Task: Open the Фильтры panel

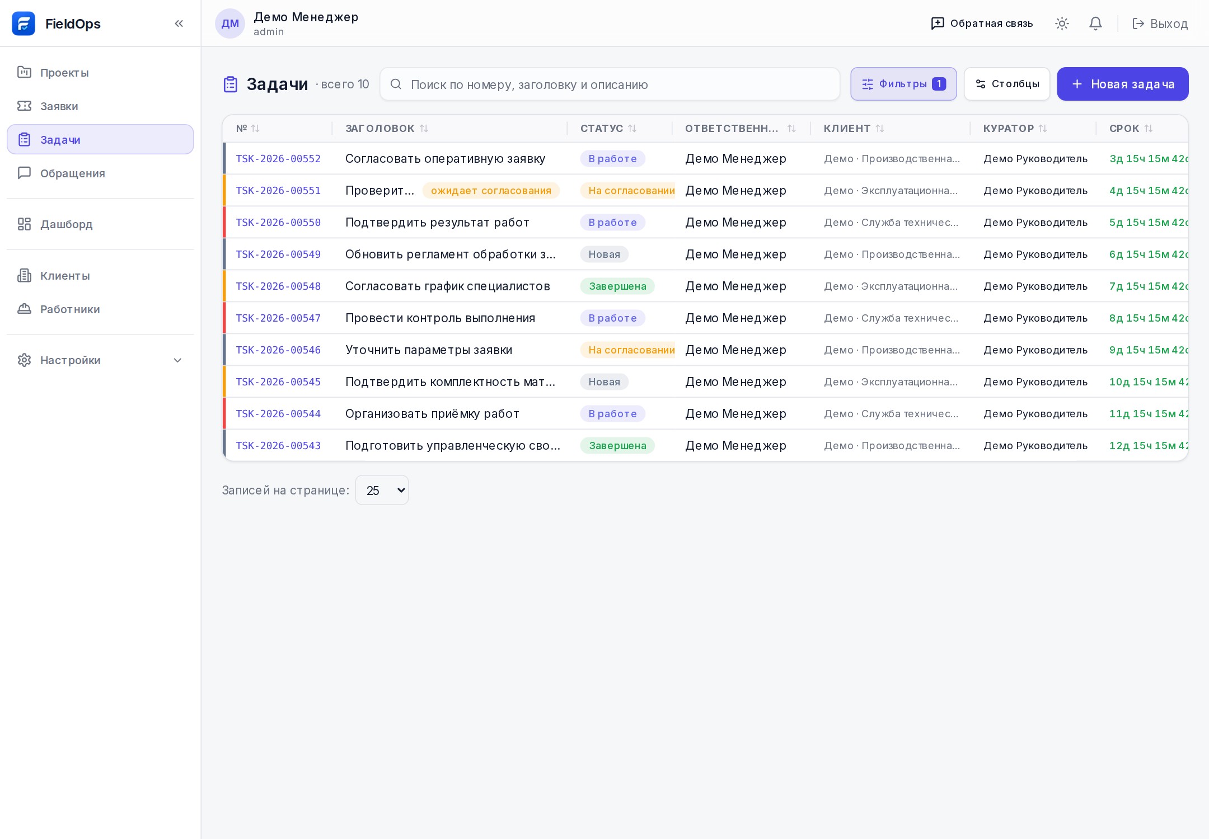Action: [x=903, y=84]
